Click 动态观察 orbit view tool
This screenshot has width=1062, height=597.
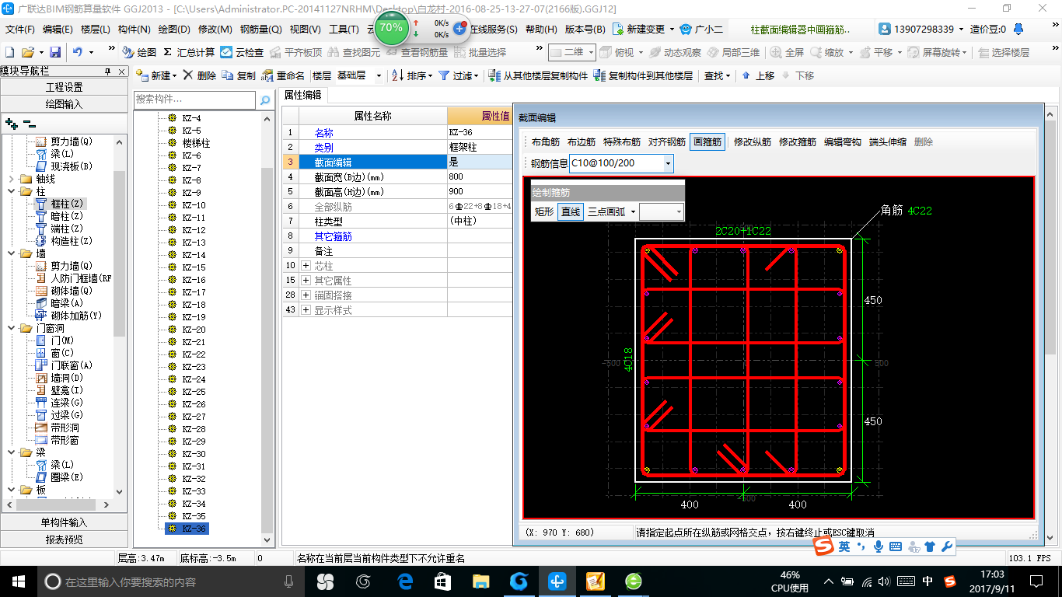[676, 52]
